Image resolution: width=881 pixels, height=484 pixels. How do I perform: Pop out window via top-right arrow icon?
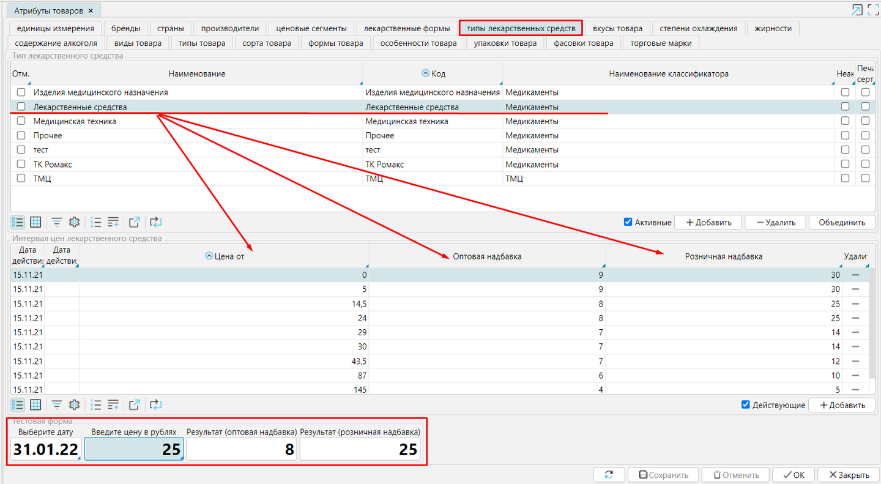click(x=857, y=10)
